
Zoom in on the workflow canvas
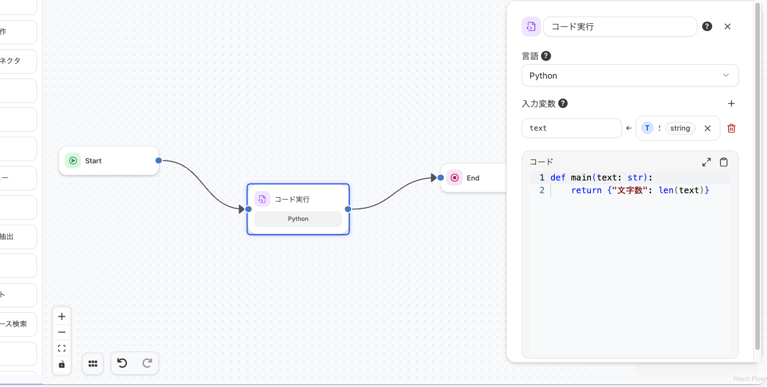pyautogui.click(x=61, y=316)
